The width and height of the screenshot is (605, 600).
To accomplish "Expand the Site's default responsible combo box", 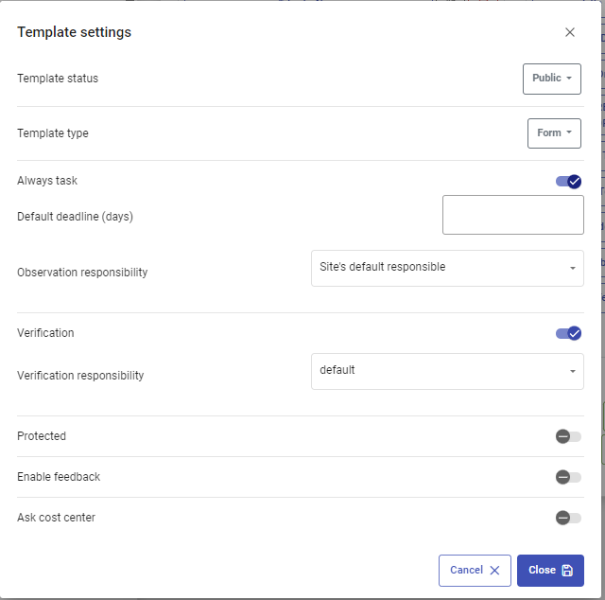I will click(x=447, y=268).
